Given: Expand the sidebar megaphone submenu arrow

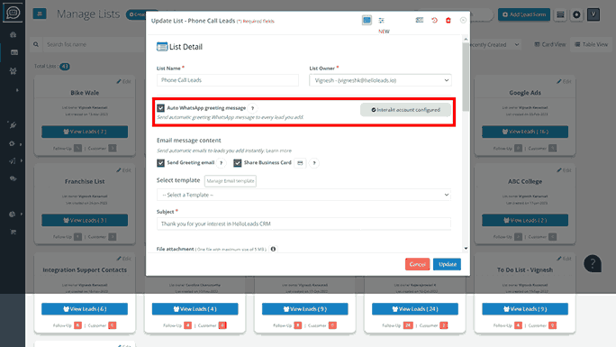Looking at the screenshot, I should pyautogui.click(x=22, y=160).
